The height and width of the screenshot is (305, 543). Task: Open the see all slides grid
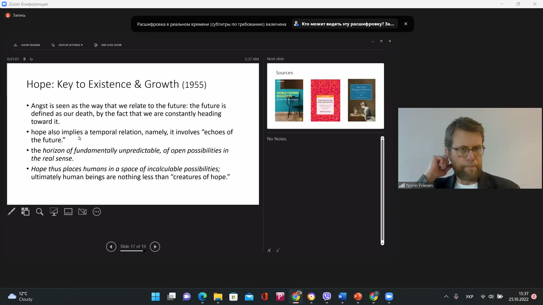(x=25, y=212)
